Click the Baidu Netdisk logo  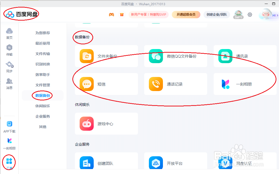point(22,14)
